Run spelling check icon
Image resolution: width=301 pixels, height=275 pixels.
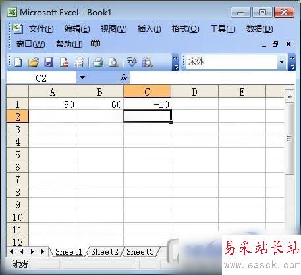(x=132, y=62)
